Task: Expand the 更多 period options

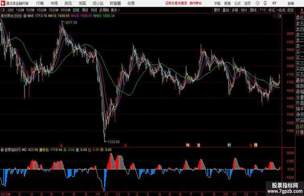Action: coord(115,10)
